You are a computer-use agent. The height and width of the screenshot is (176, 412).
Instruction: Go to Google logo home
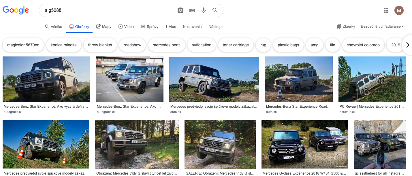[x=16, y=10]
